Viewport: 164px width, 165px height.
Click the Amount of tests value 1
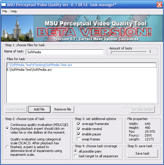coord(150,51)
